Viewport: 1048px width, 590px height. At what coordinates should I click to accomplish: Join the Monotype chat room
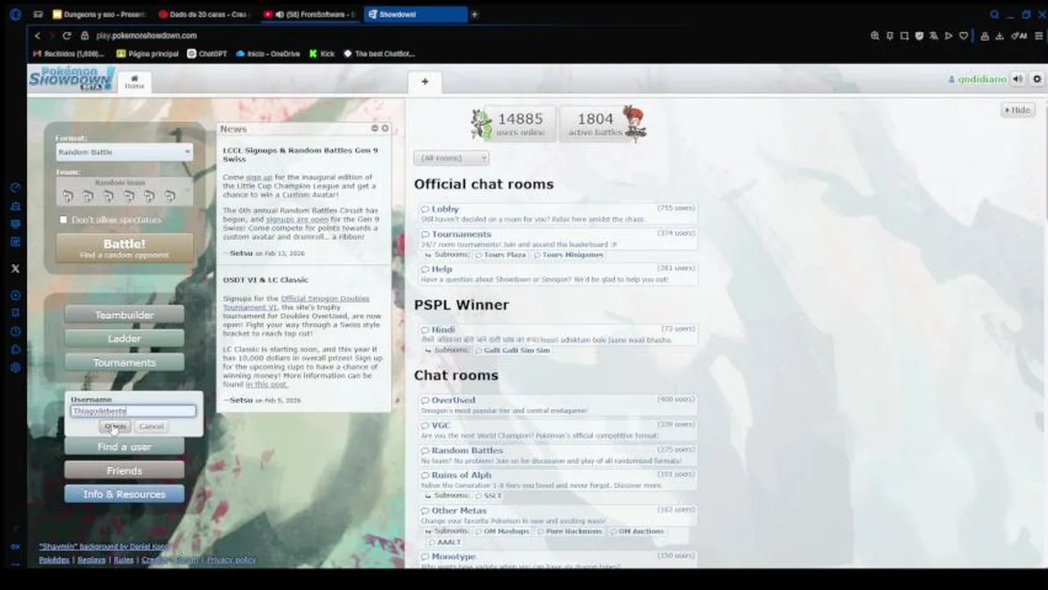point(558,561)
